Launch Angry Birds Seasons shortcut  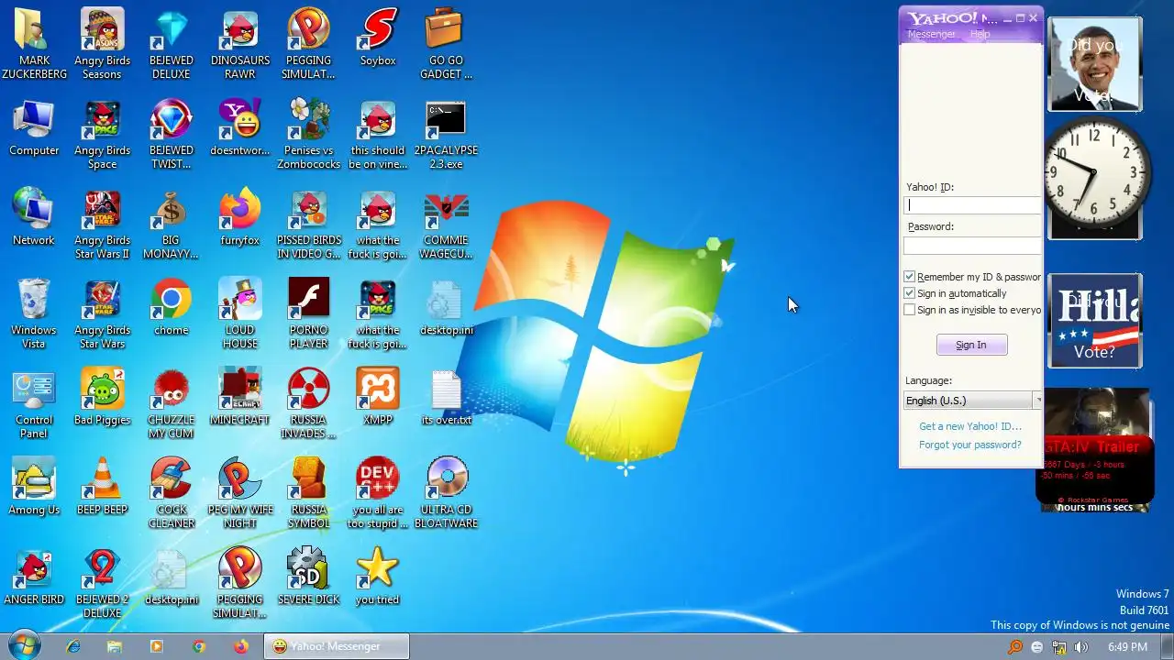point(103,44)
